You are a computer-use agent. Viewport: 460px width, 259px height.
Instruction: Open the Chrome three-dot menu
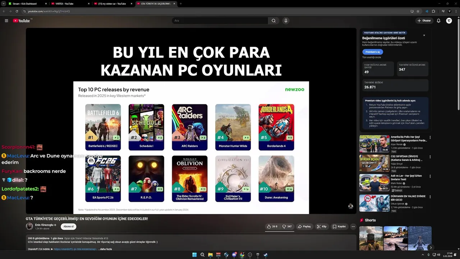[456, 11]
